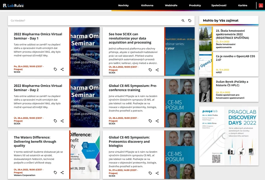
Task: Share the CE-MS Pre-conference training event
Action: [x=157, y=121]
